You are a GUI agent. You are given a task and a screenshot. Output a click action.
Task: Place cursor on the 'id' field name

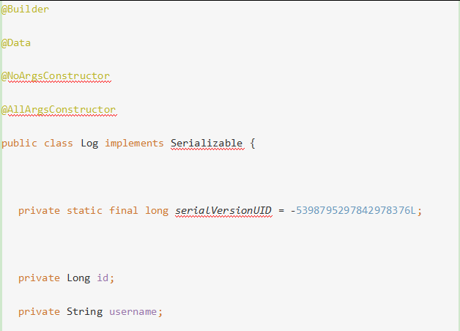pyautogui.click(x=103, y=278)
